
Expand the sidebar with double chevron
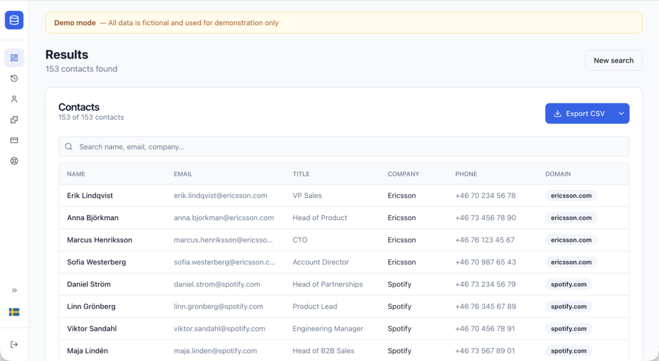14,290
